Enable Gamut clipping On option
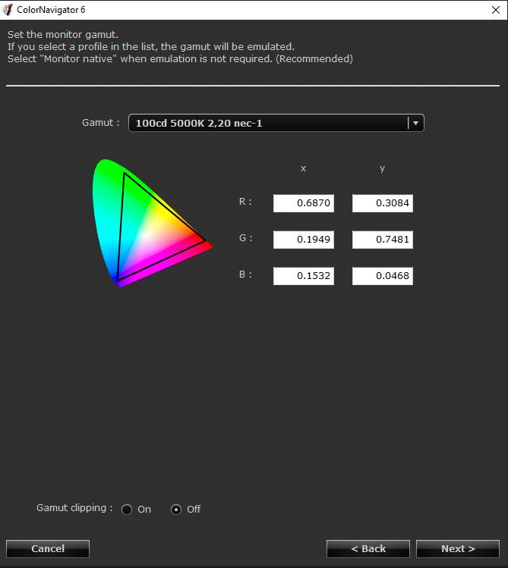508x568 pixels. click(127, 510)
